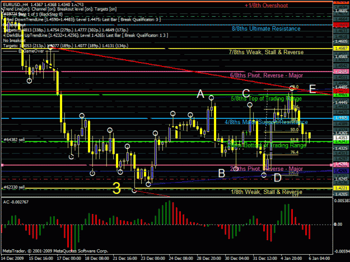Click the Fibonacci 76.4 level label
The height and width of the screenshot is (262, 350).
point(294,153)
